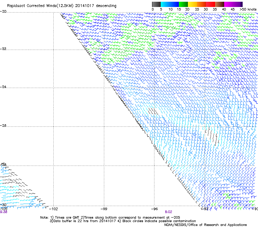Click the black contaminated barbs near -93, -26.5
Viewport: 258px width, 227px height.
coord(212,136)
